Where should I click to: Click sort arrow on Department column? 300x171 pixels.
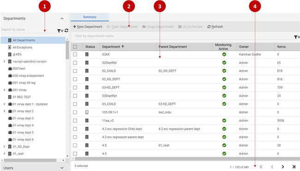point(123,46)
